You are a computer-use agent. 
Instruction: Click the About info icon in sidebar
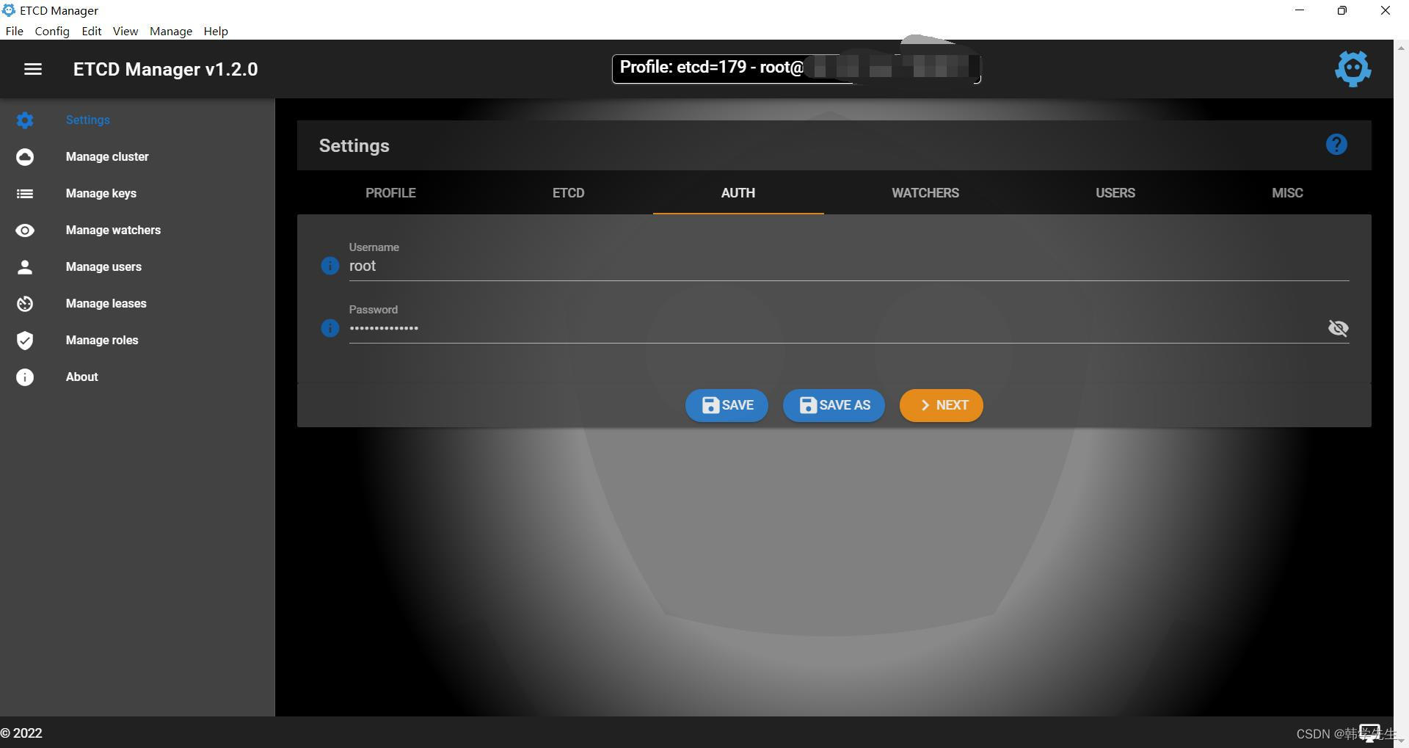click(25, 377)
